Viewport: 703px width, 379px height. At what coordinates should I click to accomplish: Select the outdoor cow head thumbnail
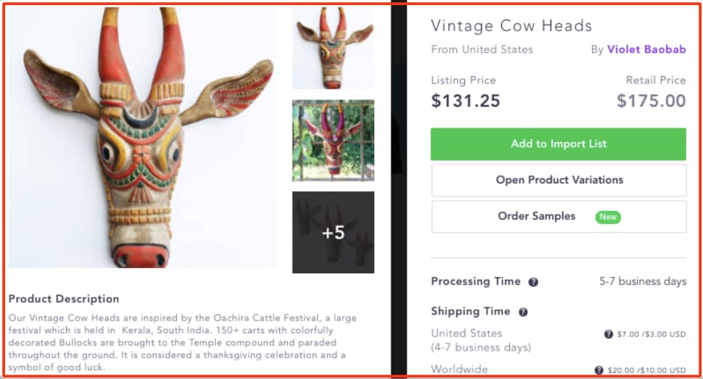pos(333,141)
